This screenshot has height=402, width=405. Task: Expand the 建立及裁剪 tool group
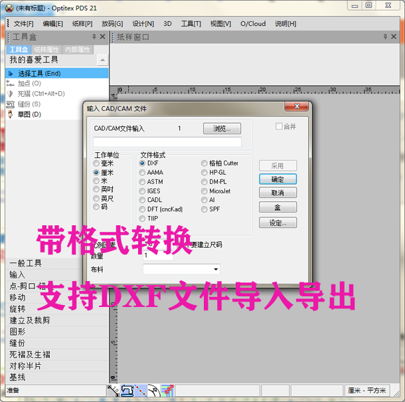pyautogui.click(x=56, y=320)
